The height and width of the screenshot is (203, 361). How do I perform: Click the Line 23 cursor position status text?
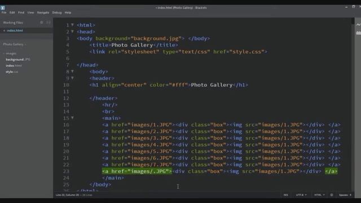(67, 195)
